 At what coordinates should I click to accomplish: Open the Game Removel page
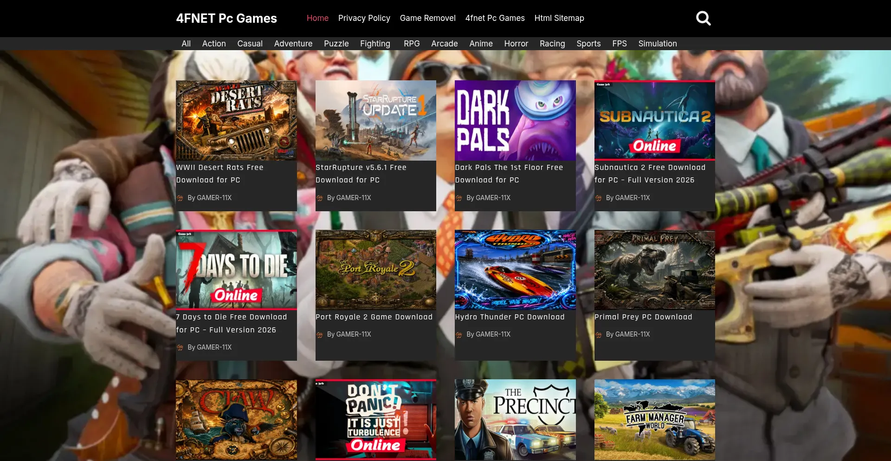pyautogui.click(x=428, y=18)
